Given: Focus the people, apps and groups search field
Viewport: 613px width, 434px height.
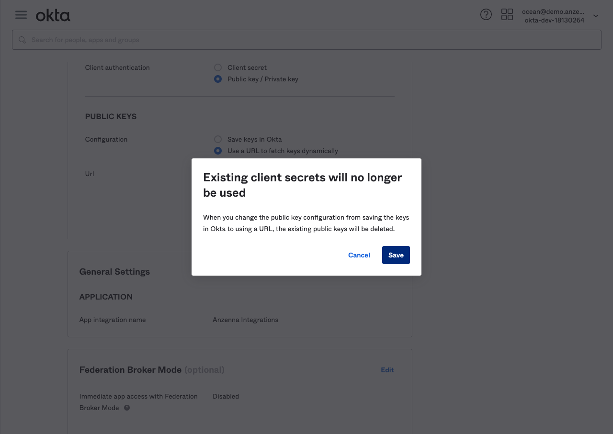Looking at the screenshot, I should (306, 40).
